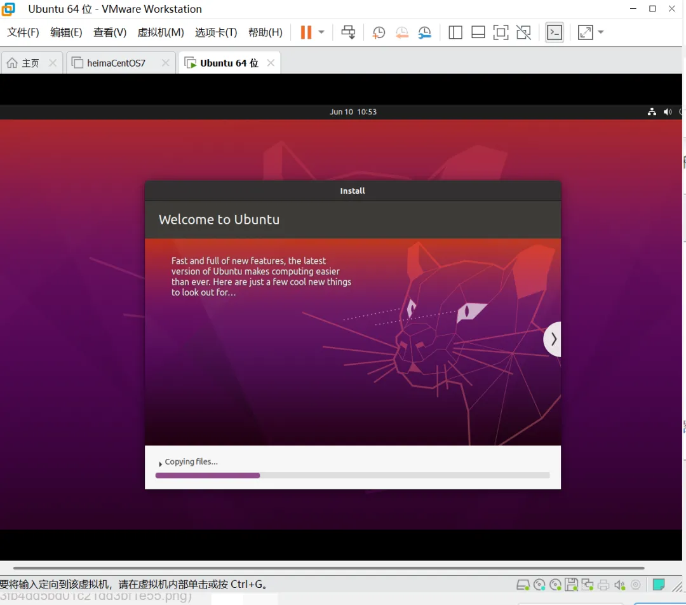Go to next installer slide
The width and height of the screenshot is (686, 605).
(x=553, y=339)
